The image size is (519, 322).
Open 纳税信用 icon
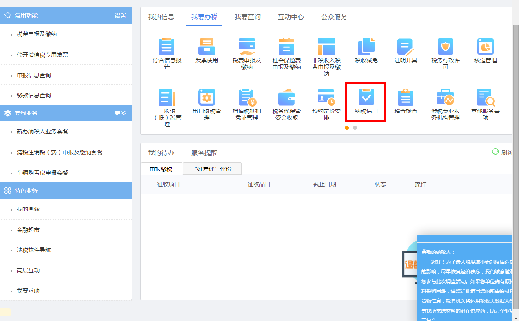366,97
